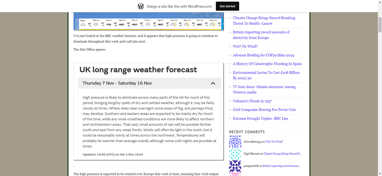Select Mon 4th cloud icon forecast
Screen dimensions: 382x176
click(96, 24)
